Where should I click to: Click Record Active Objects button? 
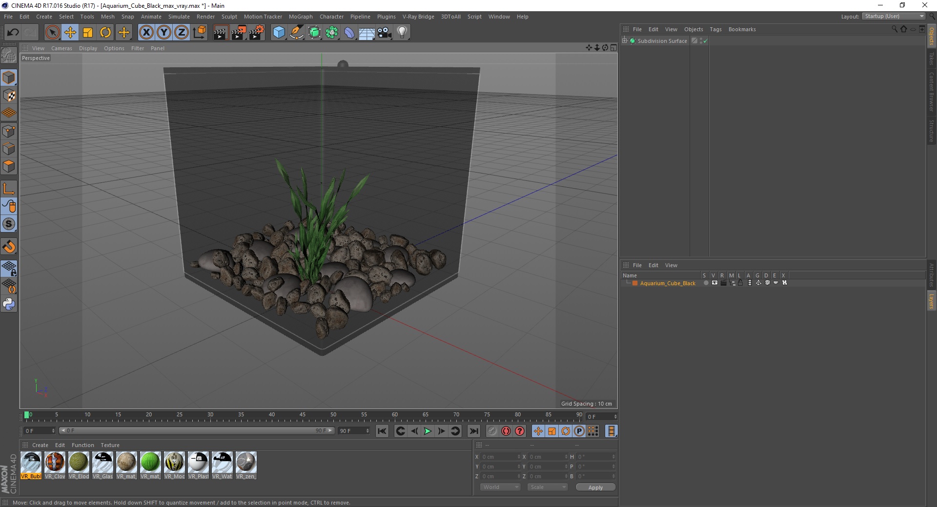pyautogui.click(x=492, y=431)
